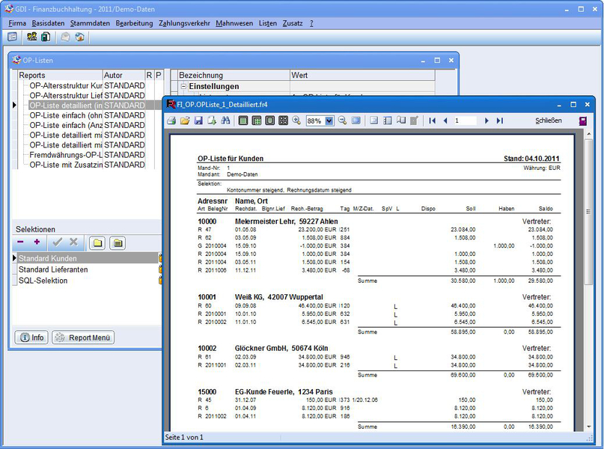
Task: Select Fremdwährungs-OP-Liste report
Action: (66, 155)
